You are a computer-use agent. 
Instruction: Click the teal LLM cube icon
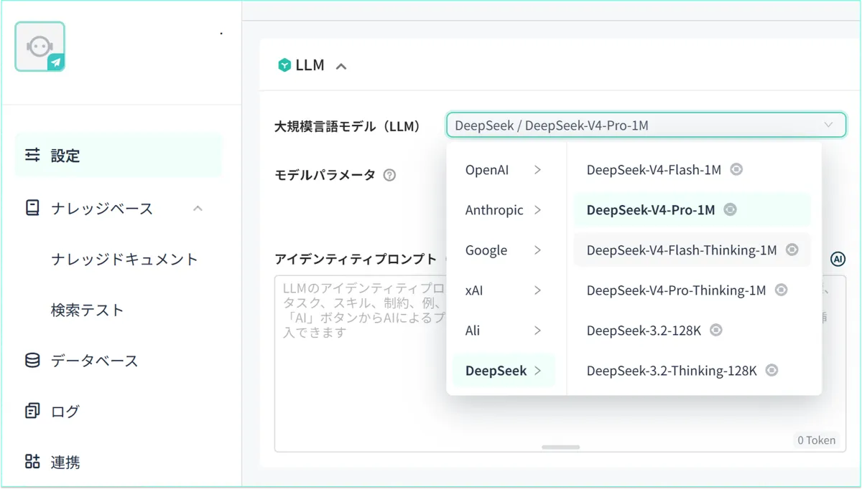[284, 65]
